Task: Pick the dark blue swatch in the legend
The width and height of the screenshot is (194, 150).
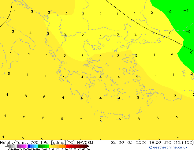Action: (x=29, y=146)
